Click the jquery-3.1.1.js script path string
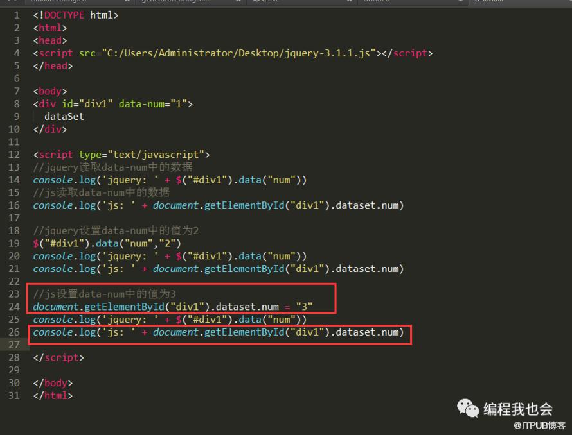Screen dimensions: 572x435 tap(235, 53)
